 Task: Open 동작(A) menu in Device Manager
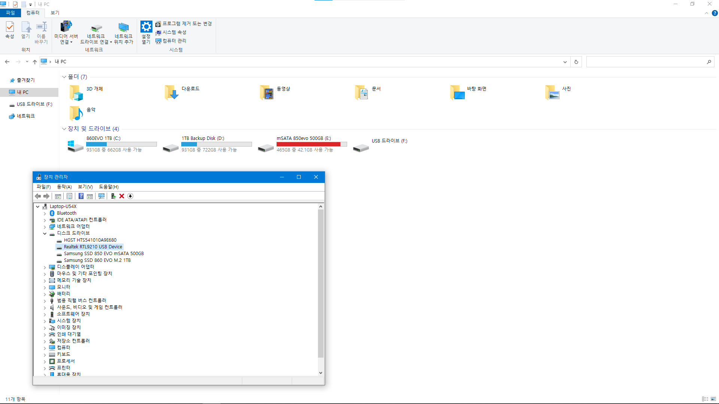click(x=64, y=187)
